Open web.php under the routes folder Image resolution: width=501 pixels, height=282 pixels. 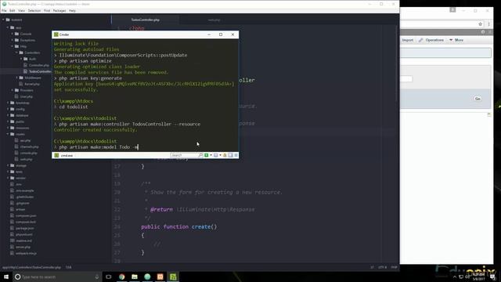point(26,159)
